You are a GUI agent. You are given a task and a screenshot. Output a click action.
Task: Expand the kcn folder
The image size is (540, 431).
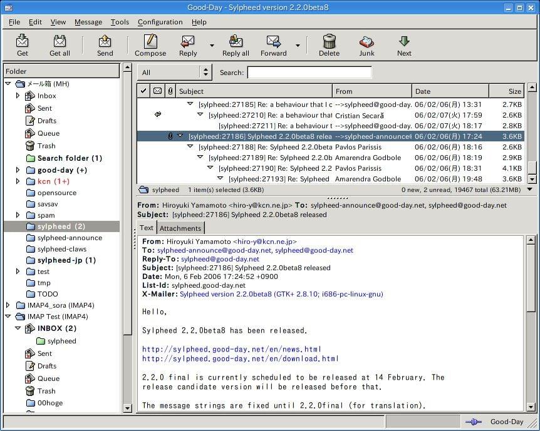[18, 181]
